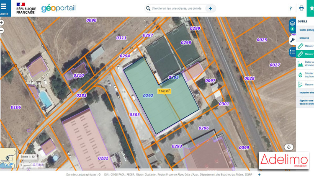The width and height of the screenshot is (314, 176).
Task: Click the search magnifier icon
Action: (148, 8)
